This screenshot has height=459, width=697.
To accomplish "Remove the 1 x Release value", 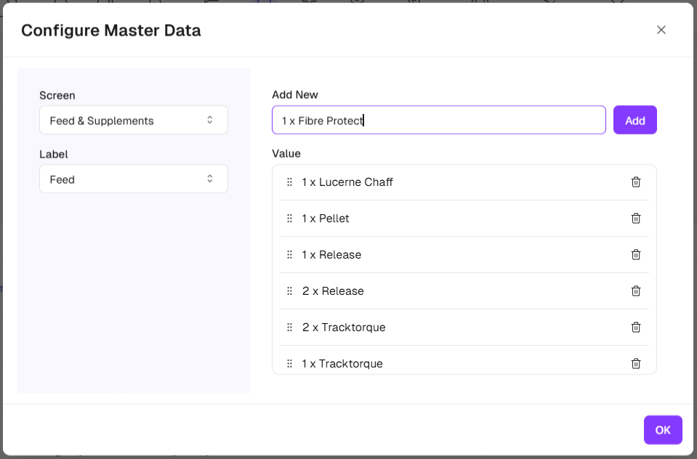I will pyautogui.click(x=635, y=255).
